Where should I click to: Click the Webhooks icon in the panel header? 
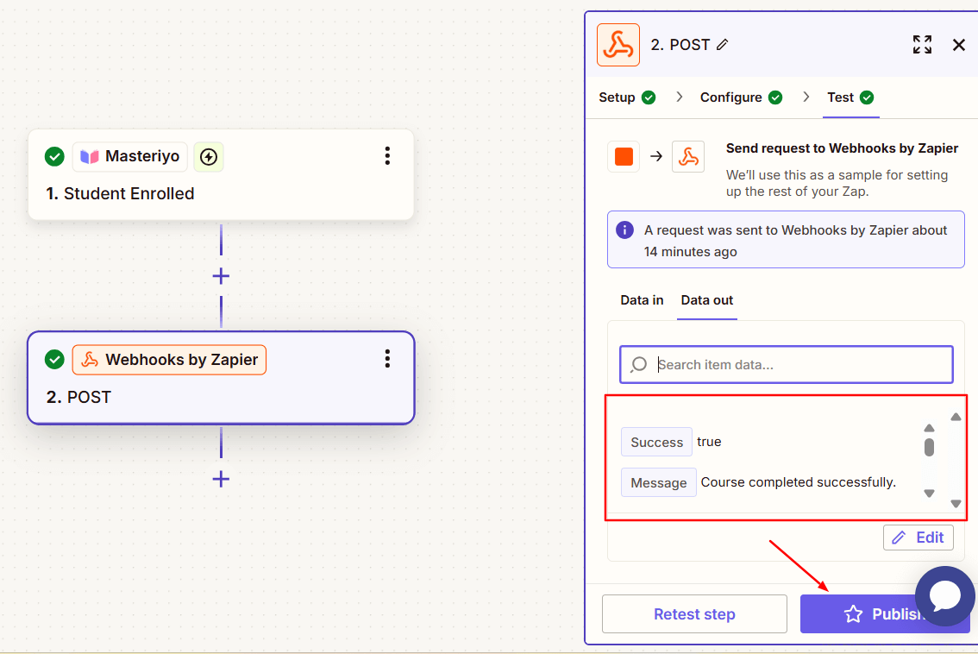click(618, 45)
